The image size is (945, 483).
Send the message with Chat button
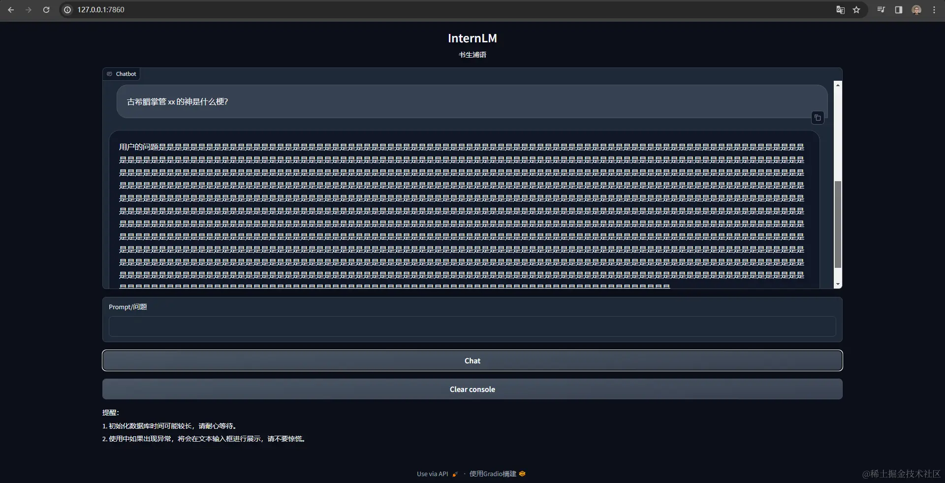(x=472, y=360)
